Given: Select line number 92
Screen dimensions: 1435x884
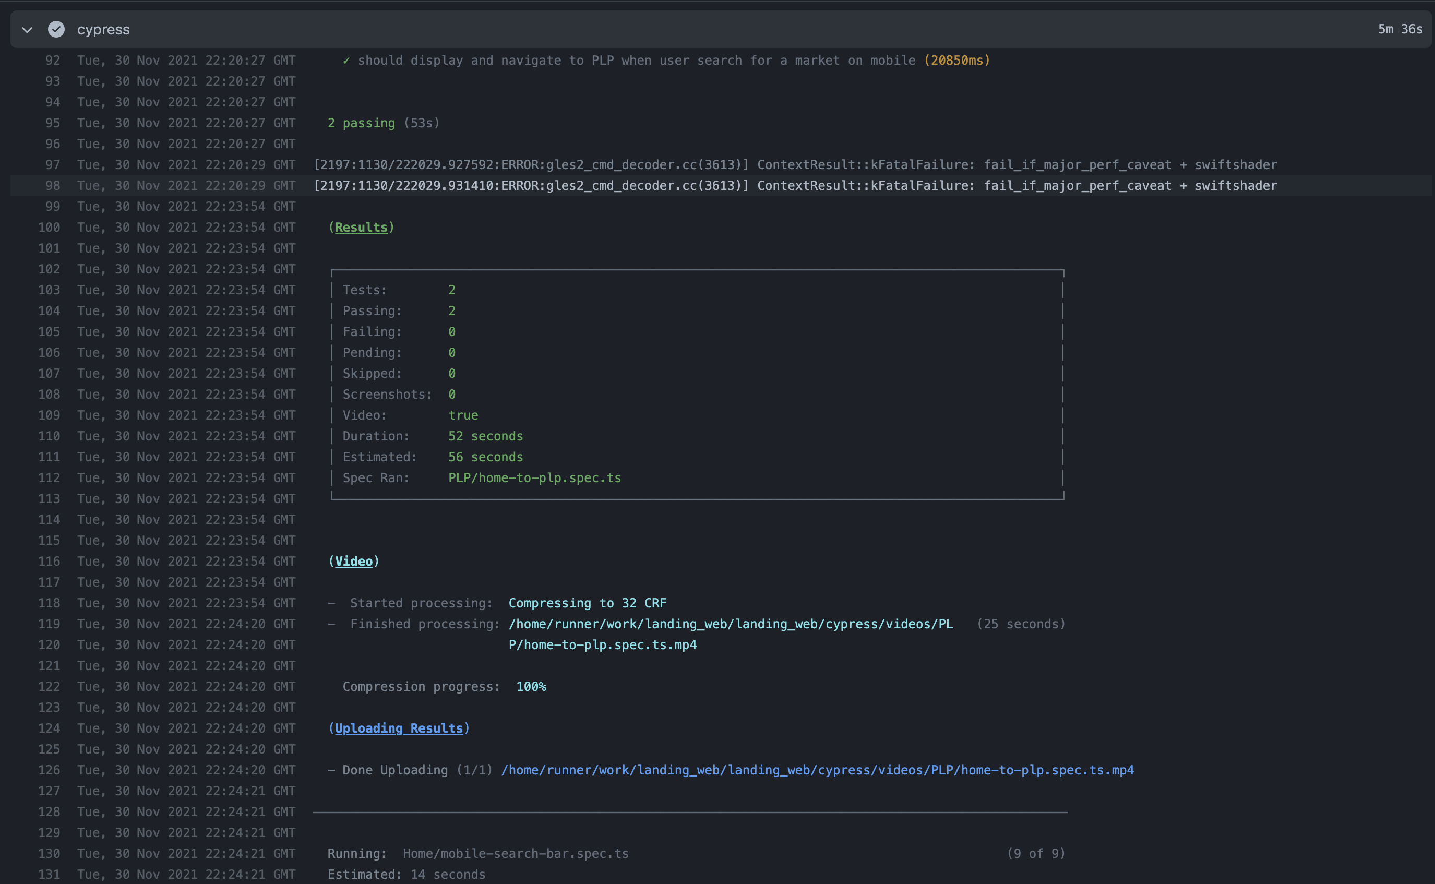Looking at the screenshot, I should click(x=53, y=60).
